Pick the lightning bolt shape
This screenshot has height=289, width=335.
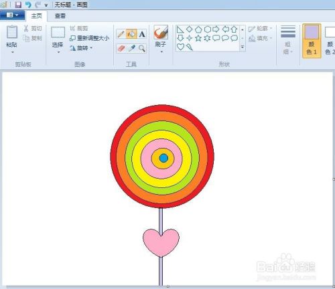190,47
